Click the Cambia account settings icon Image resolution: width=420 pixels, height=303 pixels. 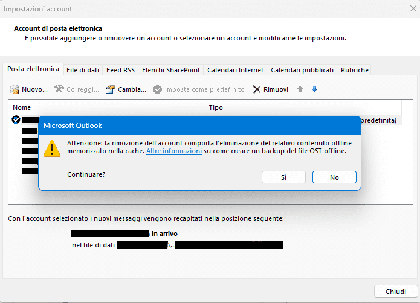pyautogui.click(x=111, y=89)
